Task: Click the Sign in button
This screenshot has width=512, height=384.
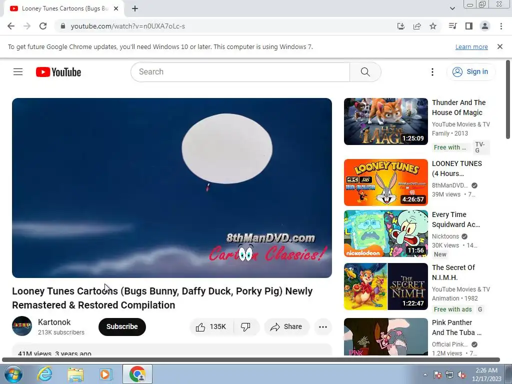Action: coord(471,72)
